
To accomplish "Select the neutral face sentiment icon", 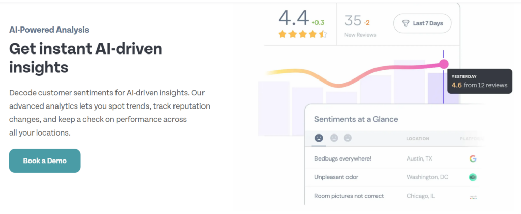I will point(334,138).
